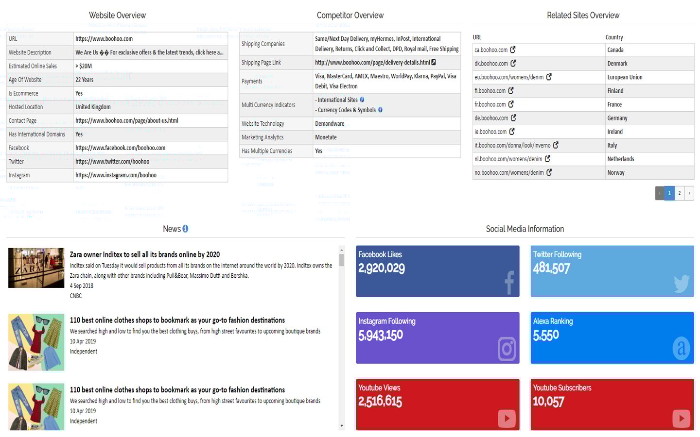Open the boohoo about-us contact page link
Image resolution: width=700 pixels, height=437 pixels.
coord(127,120)
